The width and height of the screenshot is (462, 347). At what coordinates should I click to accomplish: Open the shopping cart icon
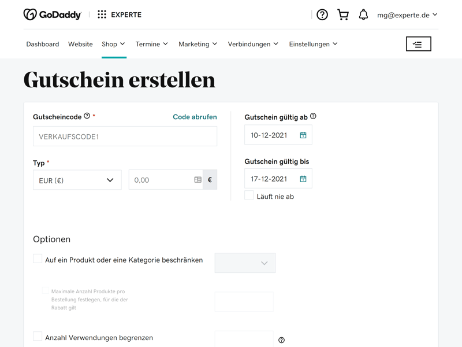pos(343,15)
